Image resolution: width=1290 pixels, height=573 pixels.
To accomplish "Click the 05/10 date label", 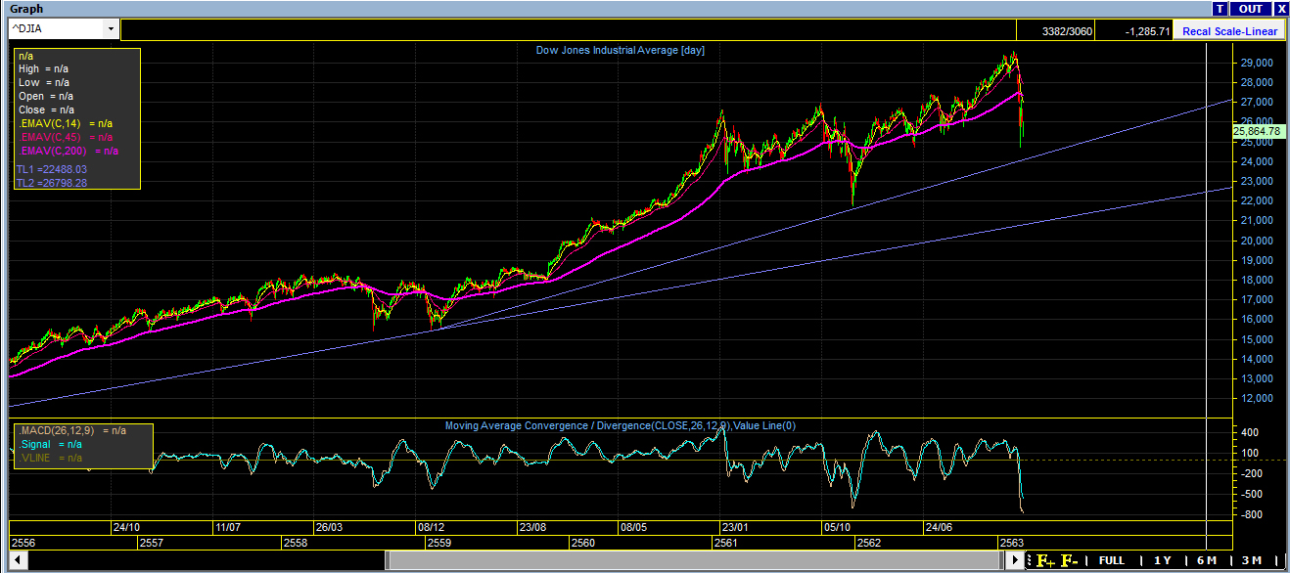I will point(837,527).
